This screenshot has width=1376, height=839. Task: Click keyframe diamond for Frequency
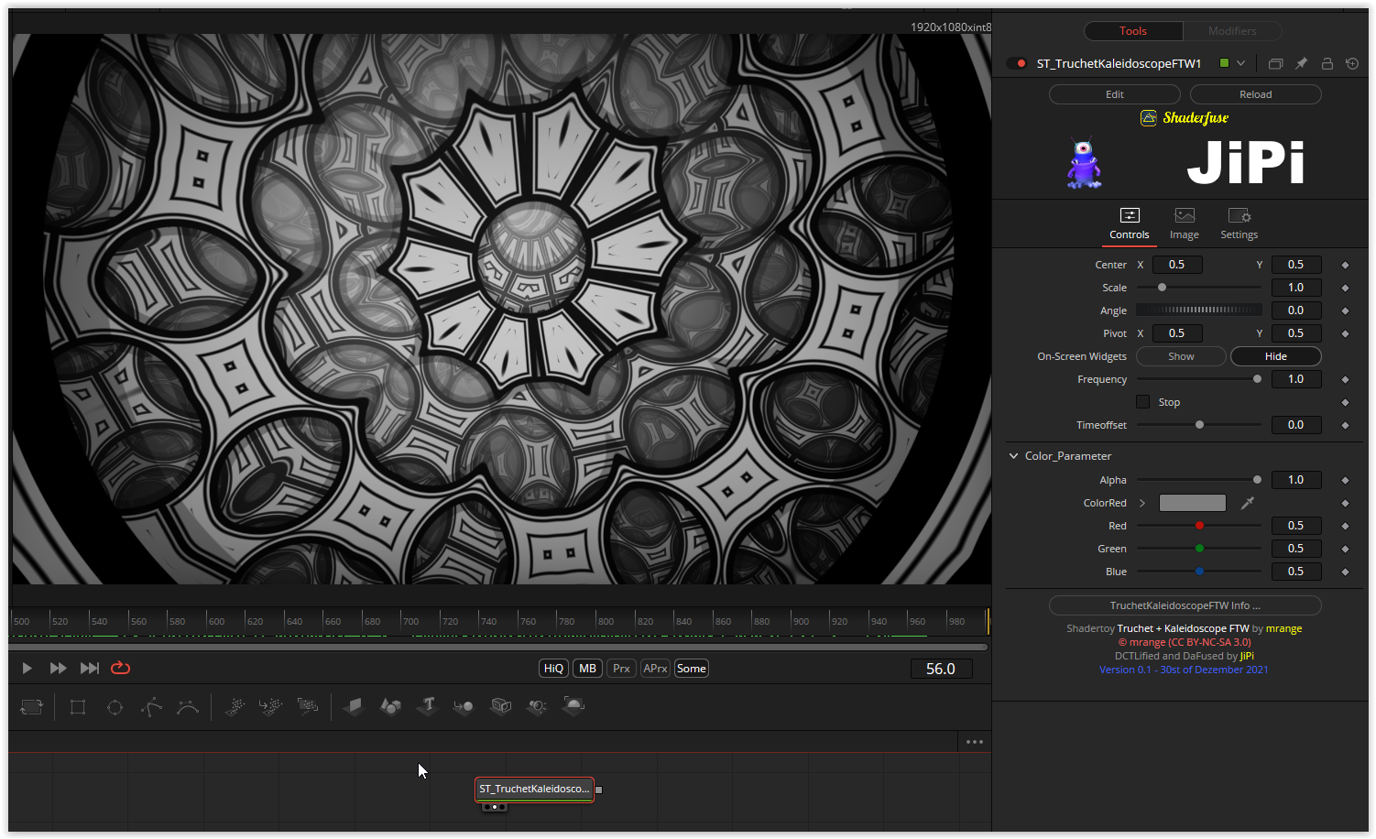pos(1345,379)
